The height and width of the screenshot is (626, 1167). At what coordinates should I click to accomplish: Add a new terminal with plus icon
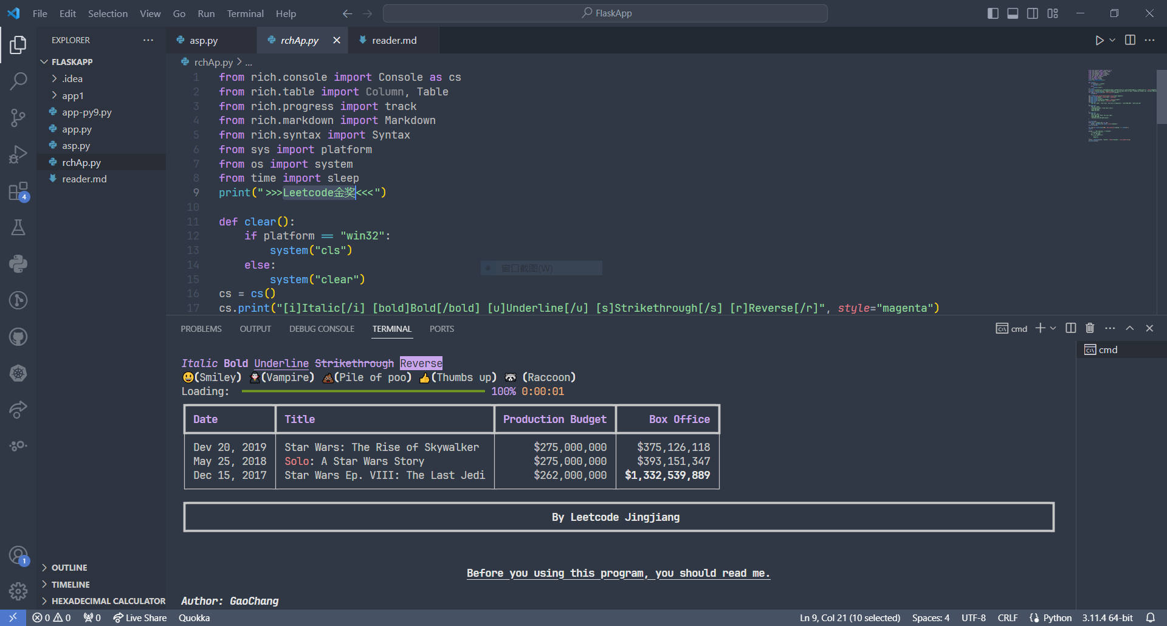coord(1040,328)
